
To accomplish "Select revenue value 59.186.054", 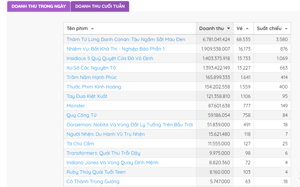I will (219, 115).
